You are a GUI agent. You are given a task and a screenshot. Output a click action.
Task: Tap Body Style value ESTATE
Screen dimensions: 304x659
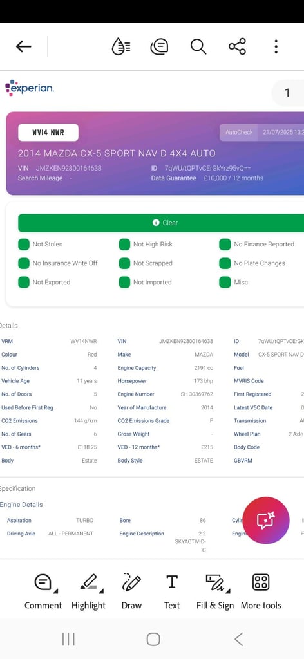204,461
